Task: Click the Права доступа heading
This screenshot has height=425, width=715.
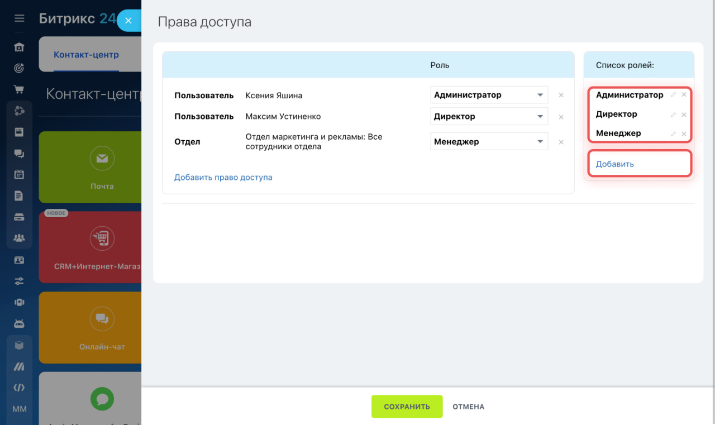Action: pos(204,22)
